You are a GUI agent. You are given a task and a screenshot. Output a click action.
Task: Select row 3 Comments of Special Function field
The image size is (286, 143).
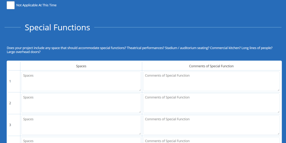click(211, 125)
